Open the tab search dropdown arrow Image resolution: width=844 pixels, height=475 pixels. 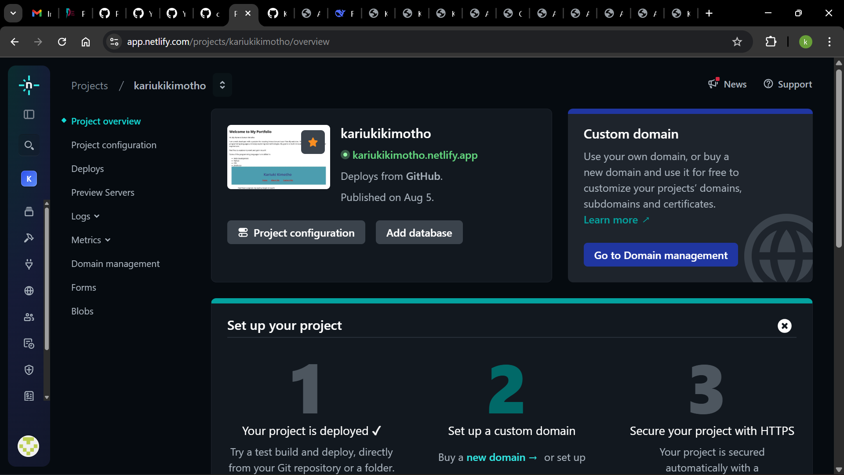point(13,13)
